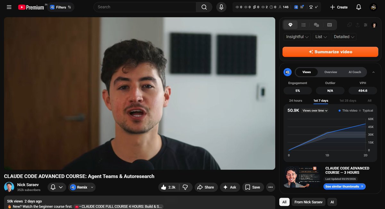385x209 pixels.
Task: Dislike the video with thumbs down
Action: click(185, 187)
